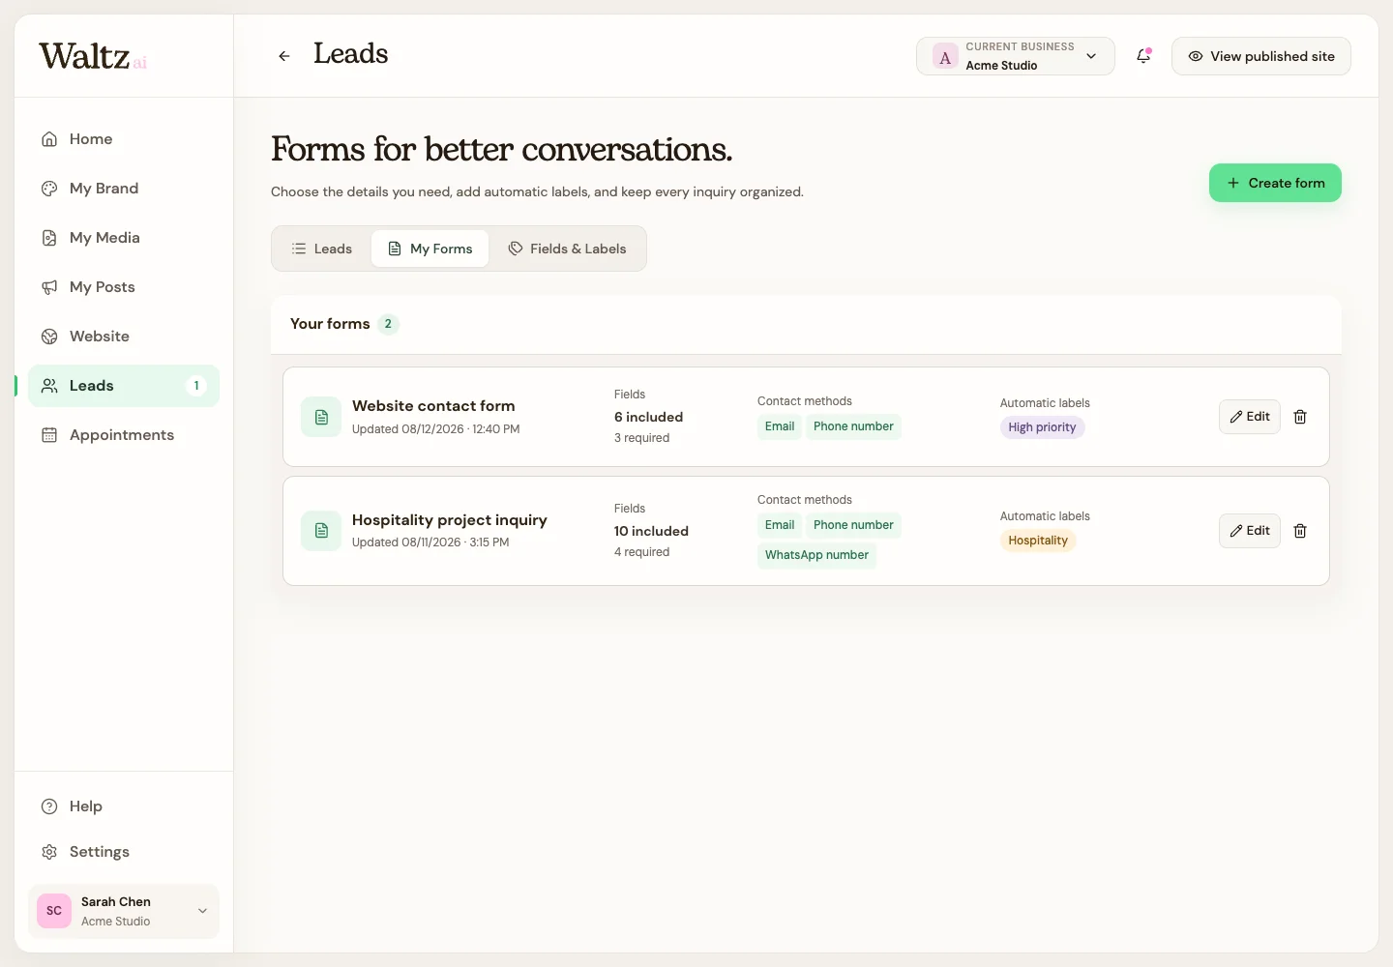Open Settings
Image resolution: width=1393 pixels, height=967 pixels.
[124, 852]
